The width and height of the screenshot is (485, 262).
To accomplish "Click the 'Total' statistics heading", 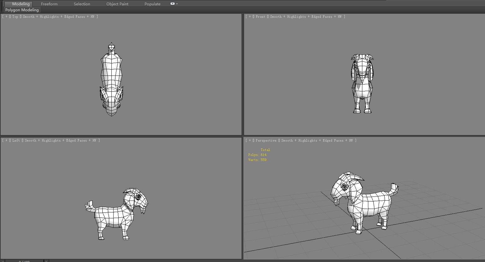I will 265,150.
